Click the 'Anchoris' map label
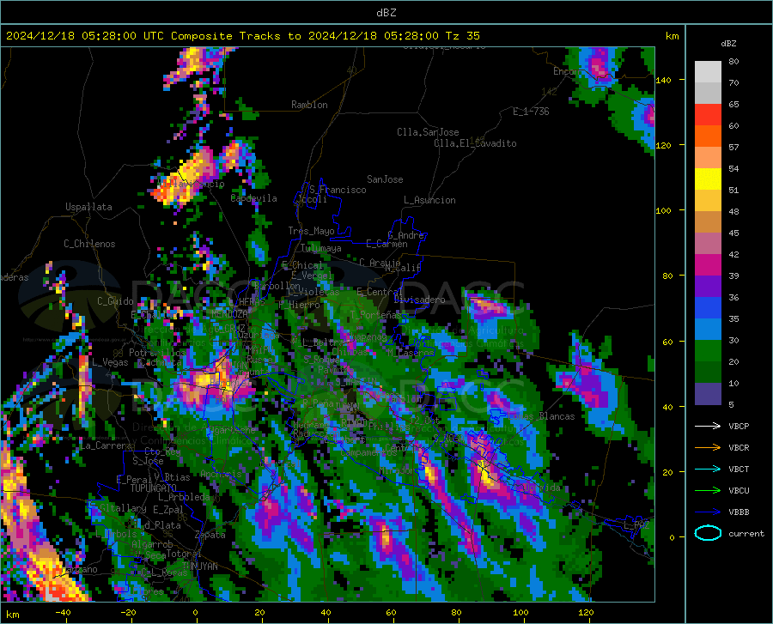The width and height of the screenshot is (773, 624). pyautogui.click(x=221, y=475)
